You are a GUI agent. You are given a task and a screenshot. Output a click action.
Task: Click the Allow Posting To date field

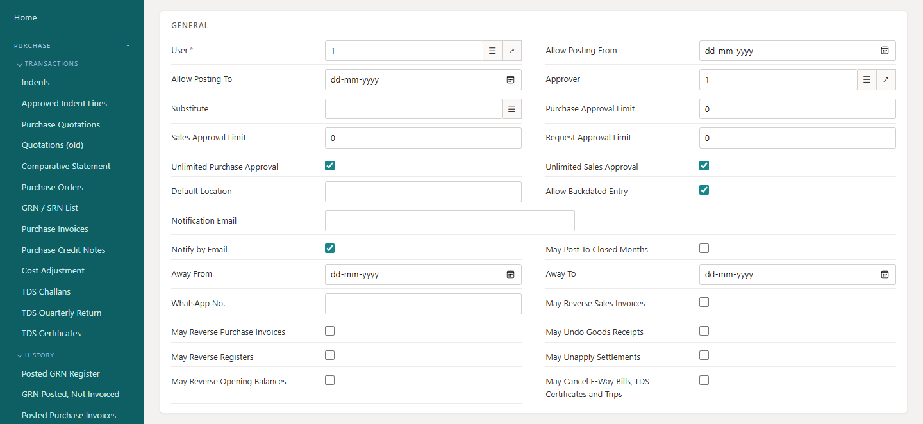coord(423,79)
